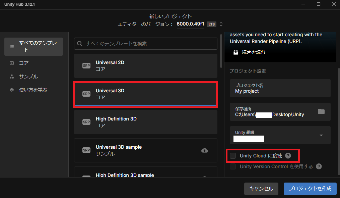Open 続きを読む link
340x198 pixels.
tap(254, 52)
